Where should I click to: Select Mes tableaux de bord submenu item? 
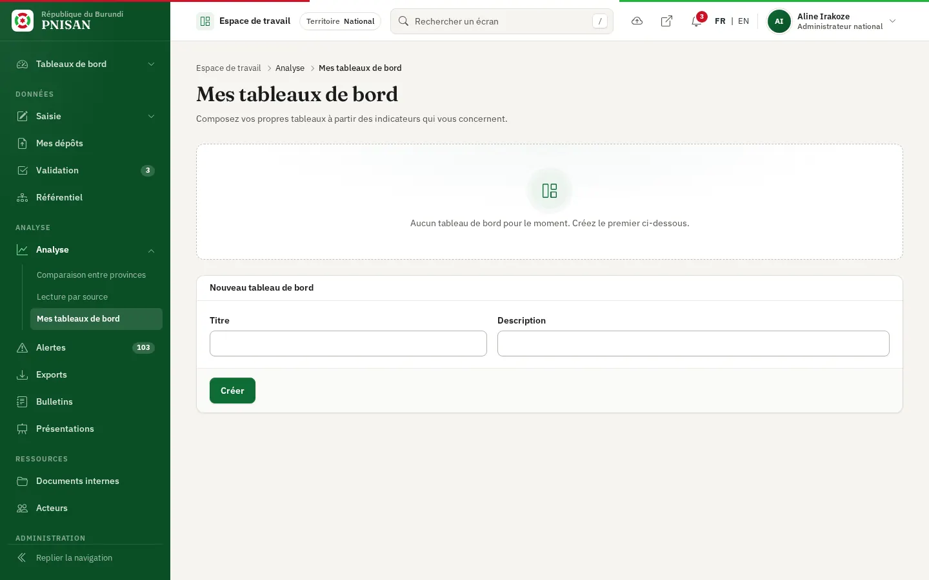tap(96, 318)
